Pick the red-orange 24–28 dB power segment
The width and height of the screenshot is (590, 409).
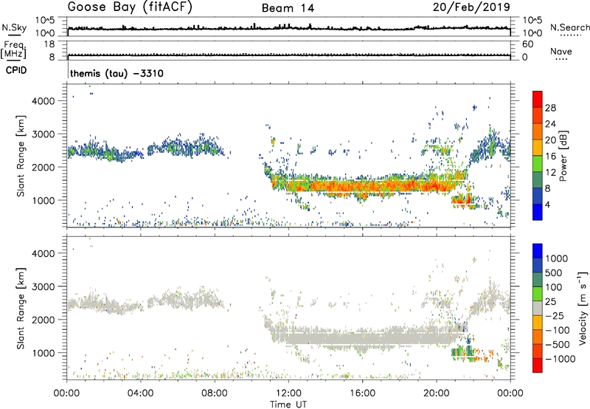pos(538,115)
